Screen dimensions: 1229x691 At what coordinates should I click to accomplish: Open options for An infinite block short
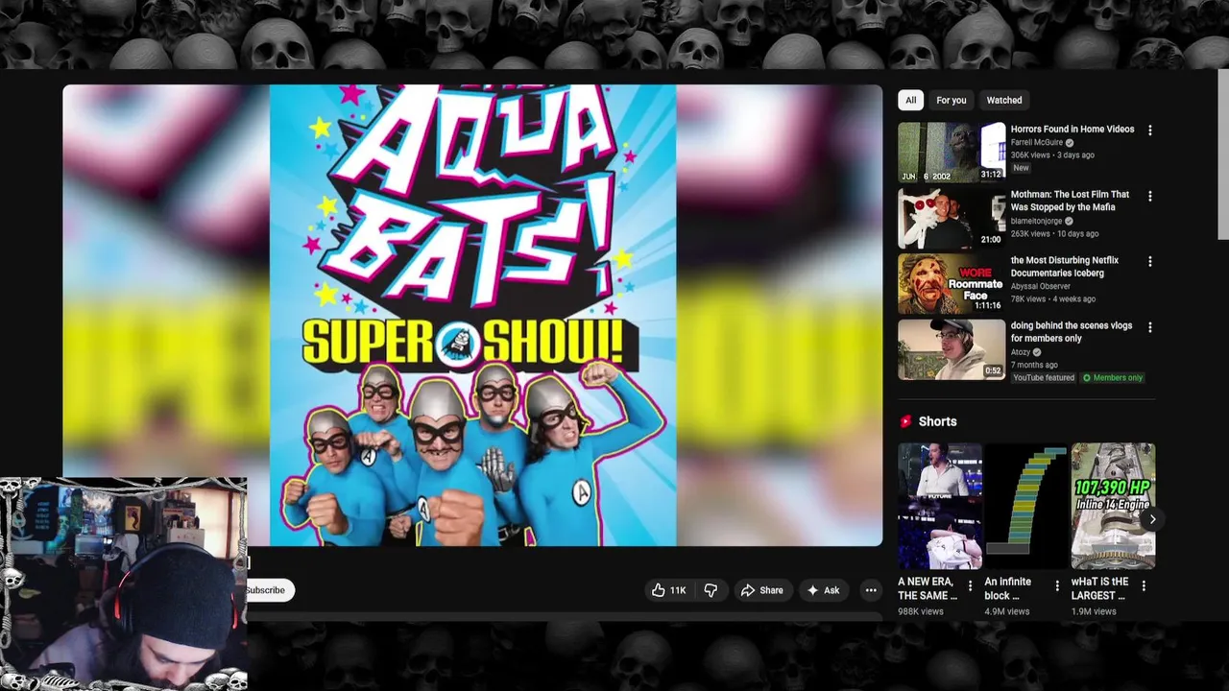[x=1056, y=585]
